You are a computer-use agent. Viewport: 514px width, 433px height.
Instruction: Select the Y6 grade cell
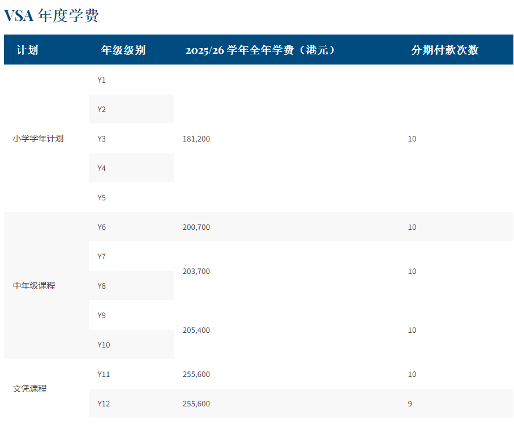(x=102, y=227)
